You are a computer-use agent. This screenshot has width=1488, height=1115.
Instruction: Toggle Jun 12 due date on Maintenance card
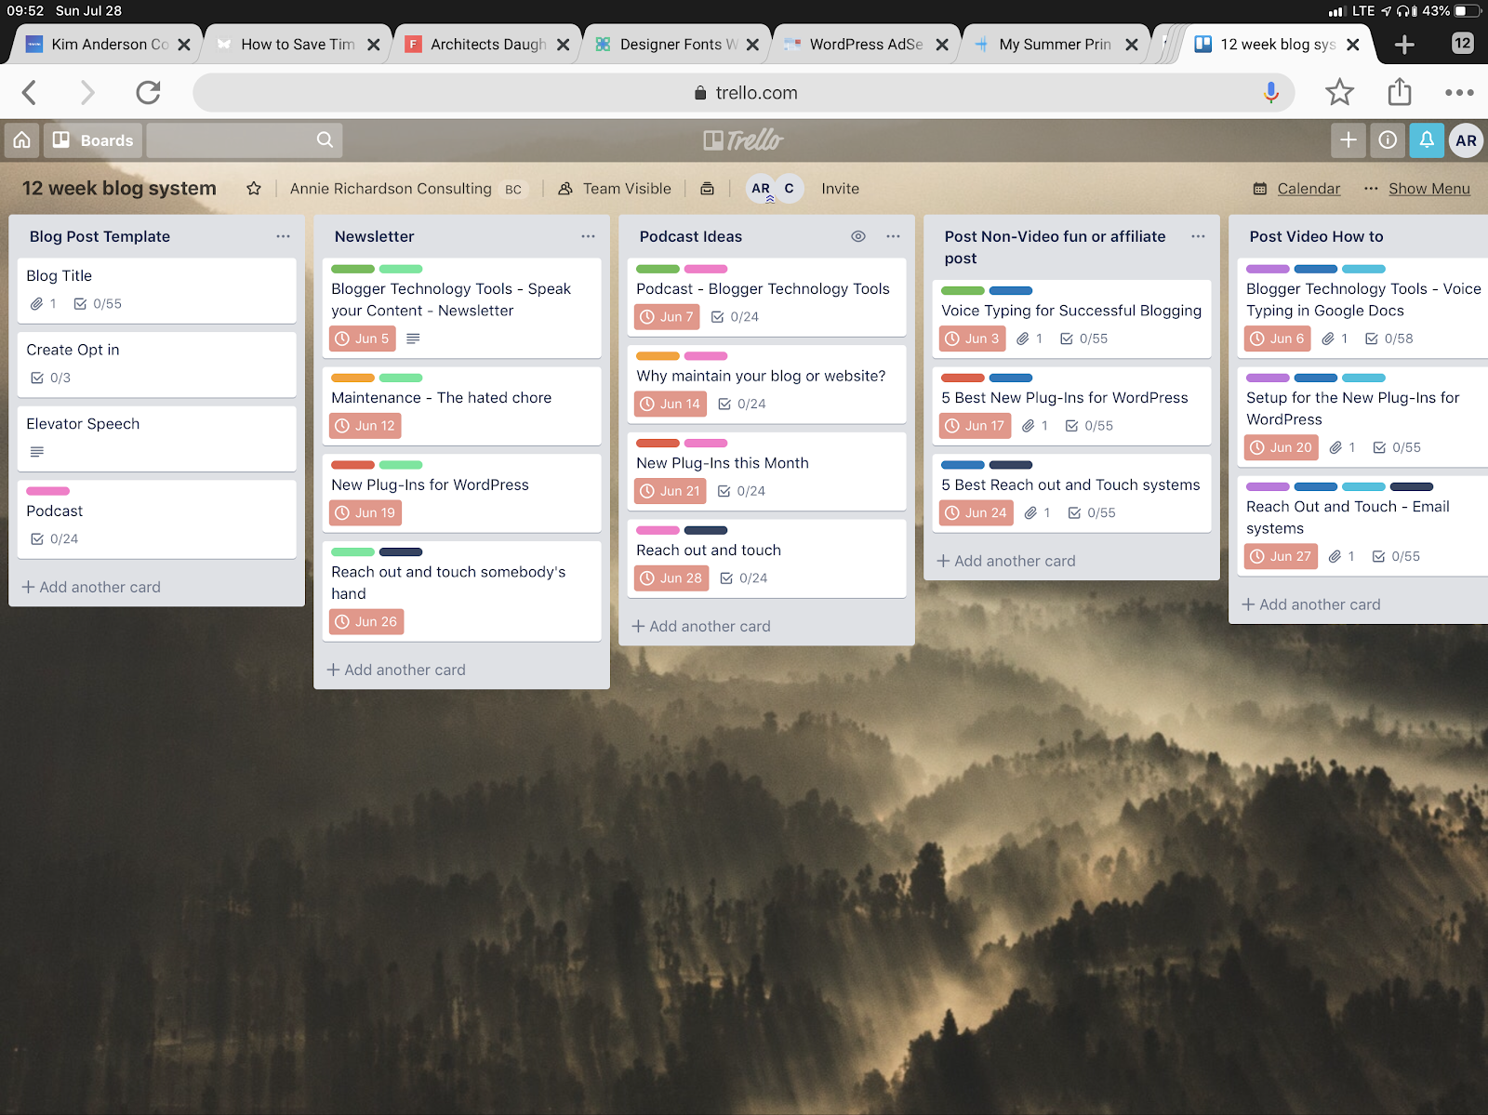tap(365, 426)
